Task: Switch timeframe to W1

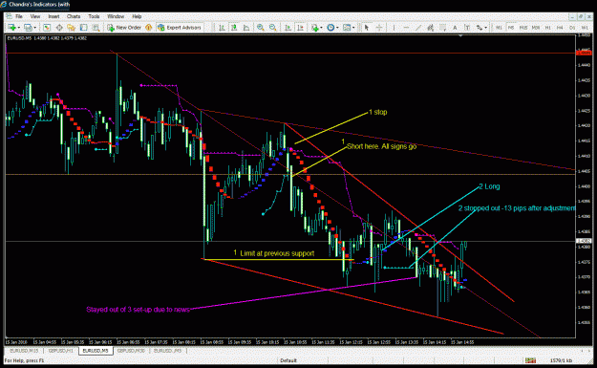Action: (x=585, y=28)
